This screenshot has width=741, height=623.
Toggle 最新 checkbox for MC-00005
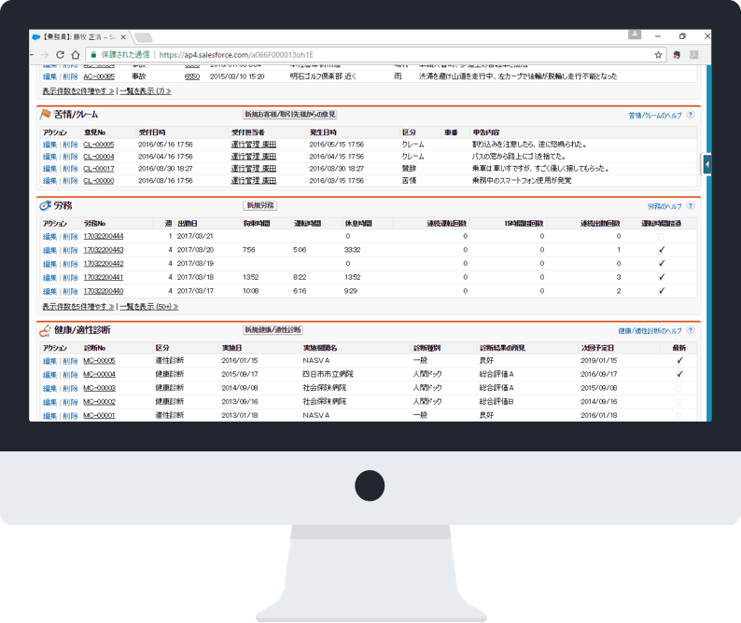[679, 360]
